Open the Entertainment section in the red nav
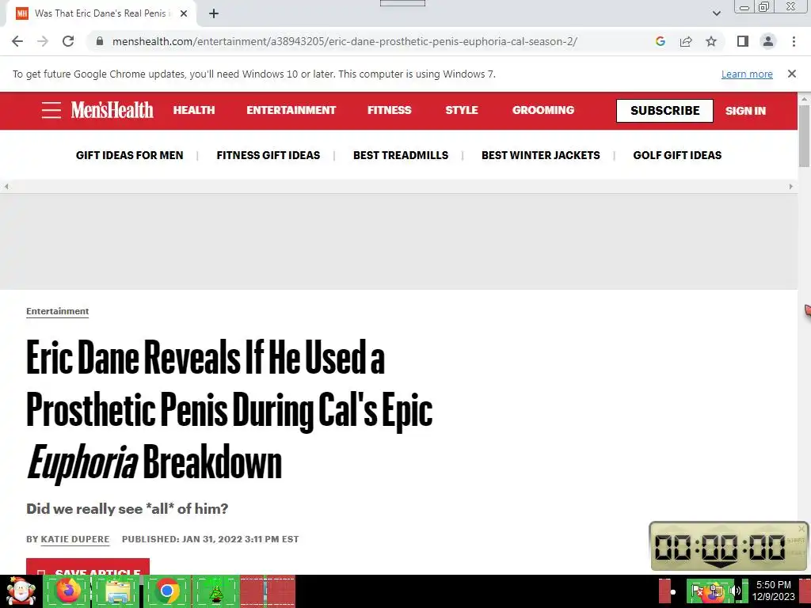 pyautogui.click(x=291, y=110)
